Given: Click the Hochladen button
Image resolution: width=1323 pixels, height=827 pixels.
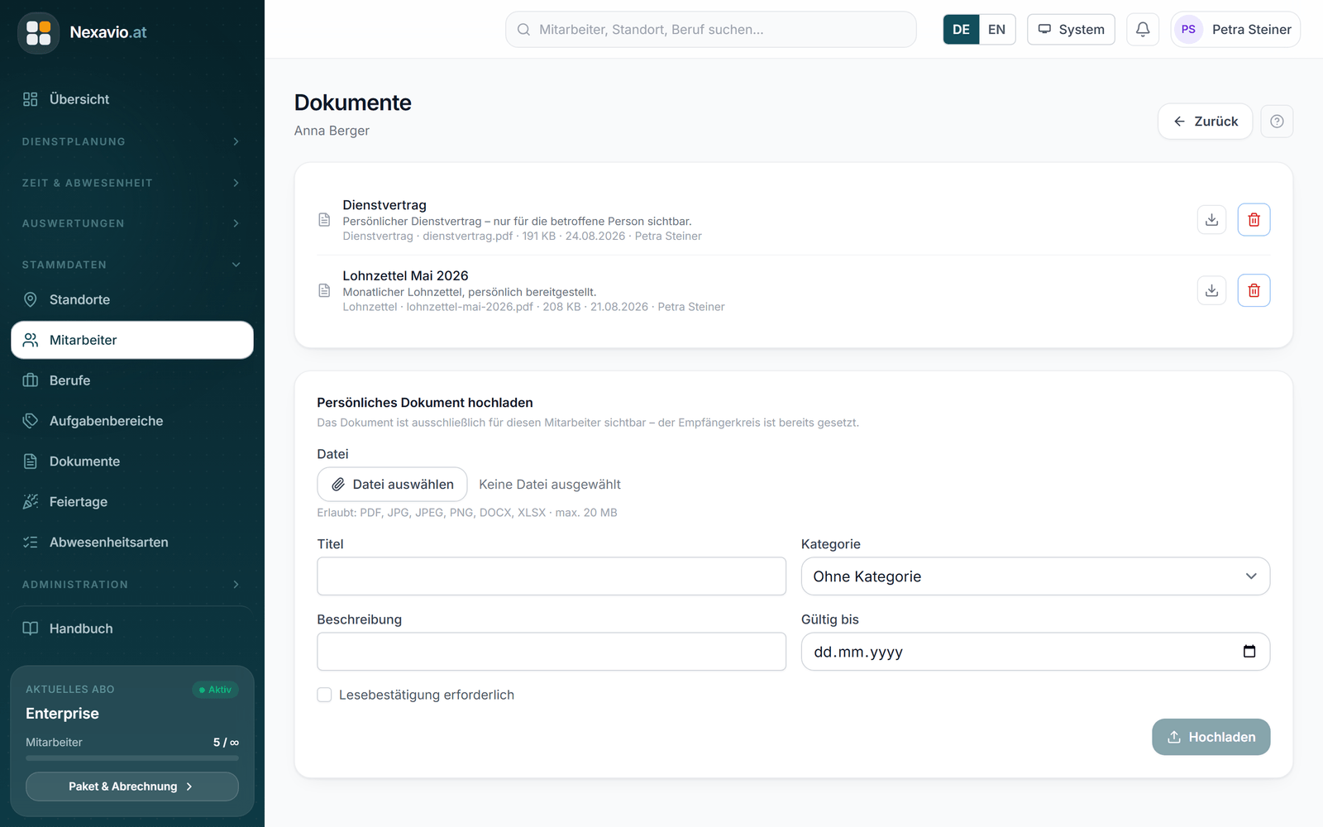Looking at the screenshot, I should click(x=1211, y=737).
